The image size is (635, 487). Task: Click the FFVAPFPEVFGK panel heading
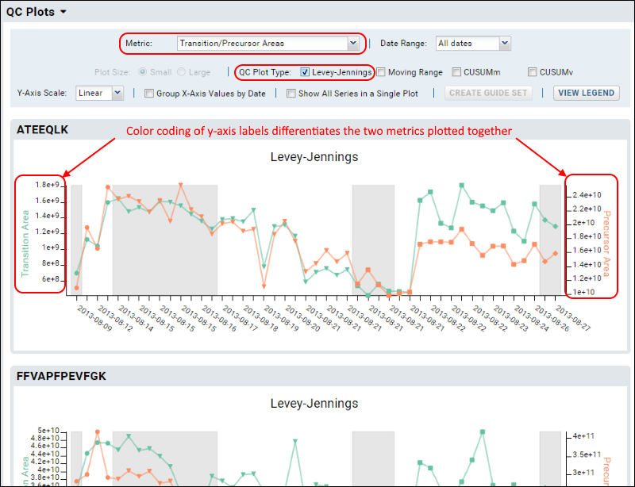click(x=61, y=376)
